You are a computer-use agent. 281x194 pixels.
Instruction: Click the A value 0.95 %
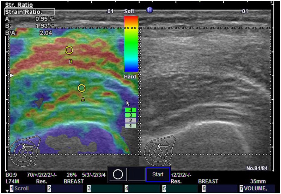click(44, 19)
